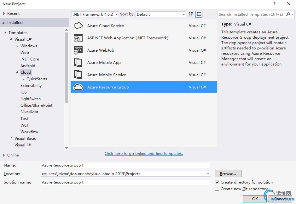The height and width of the screenshot is (204, 296).
Task: Open search options dropdown arrow
Action: [x=293, y=14]
